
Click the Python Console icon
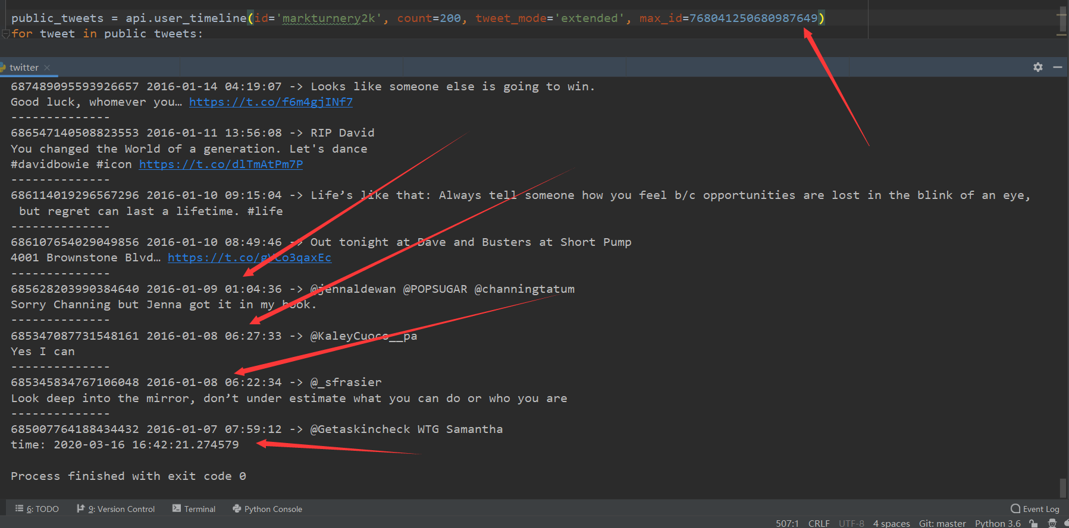pyautogui.click(x=237, y=508)
